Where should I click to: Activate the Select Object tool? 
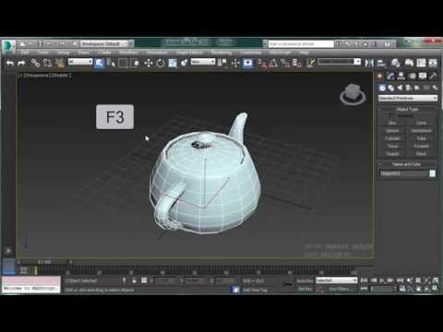[x=99, y=63]
